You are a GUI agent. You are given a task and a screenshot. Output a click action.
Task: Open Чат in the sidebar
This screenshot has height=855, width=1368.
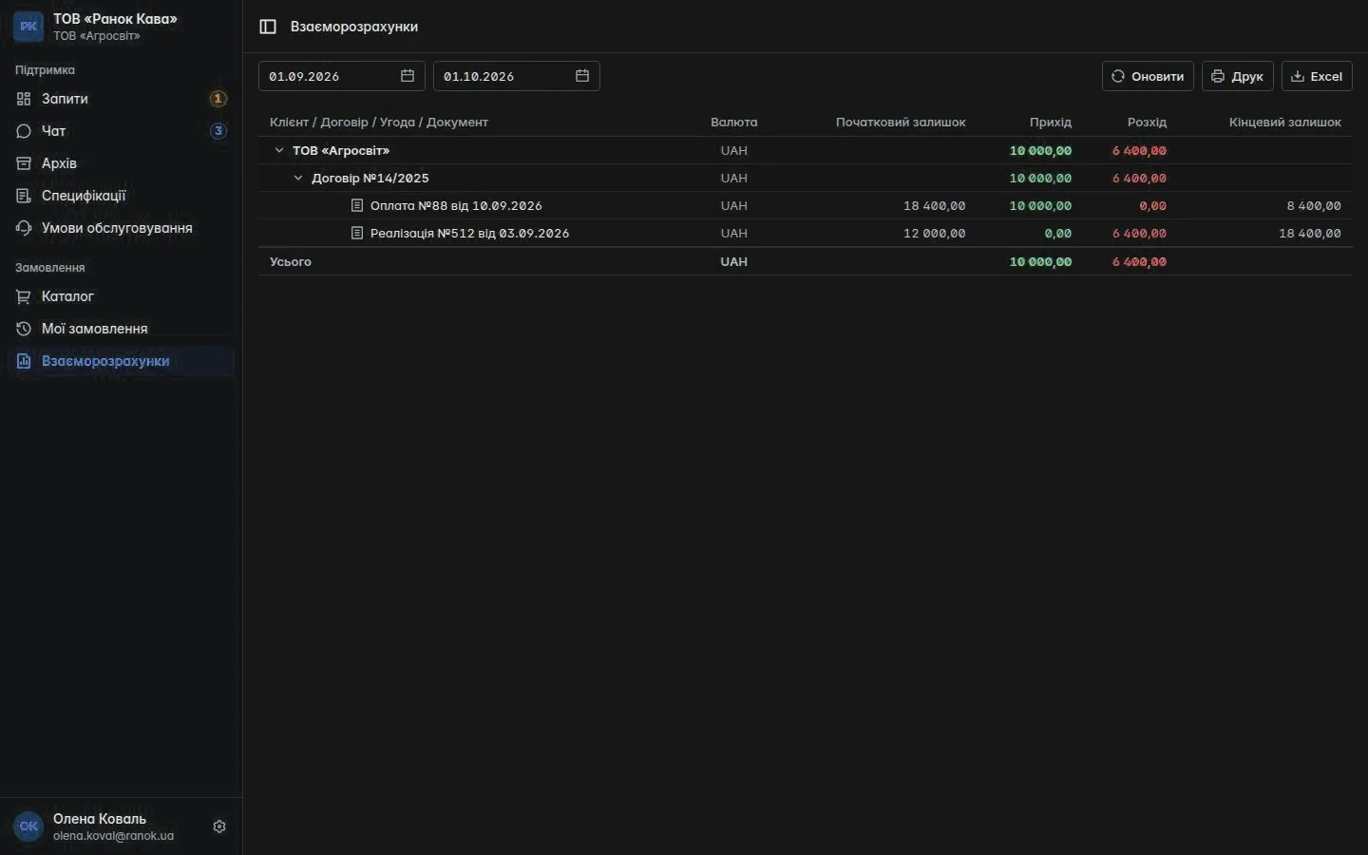(x=121, y=131)
